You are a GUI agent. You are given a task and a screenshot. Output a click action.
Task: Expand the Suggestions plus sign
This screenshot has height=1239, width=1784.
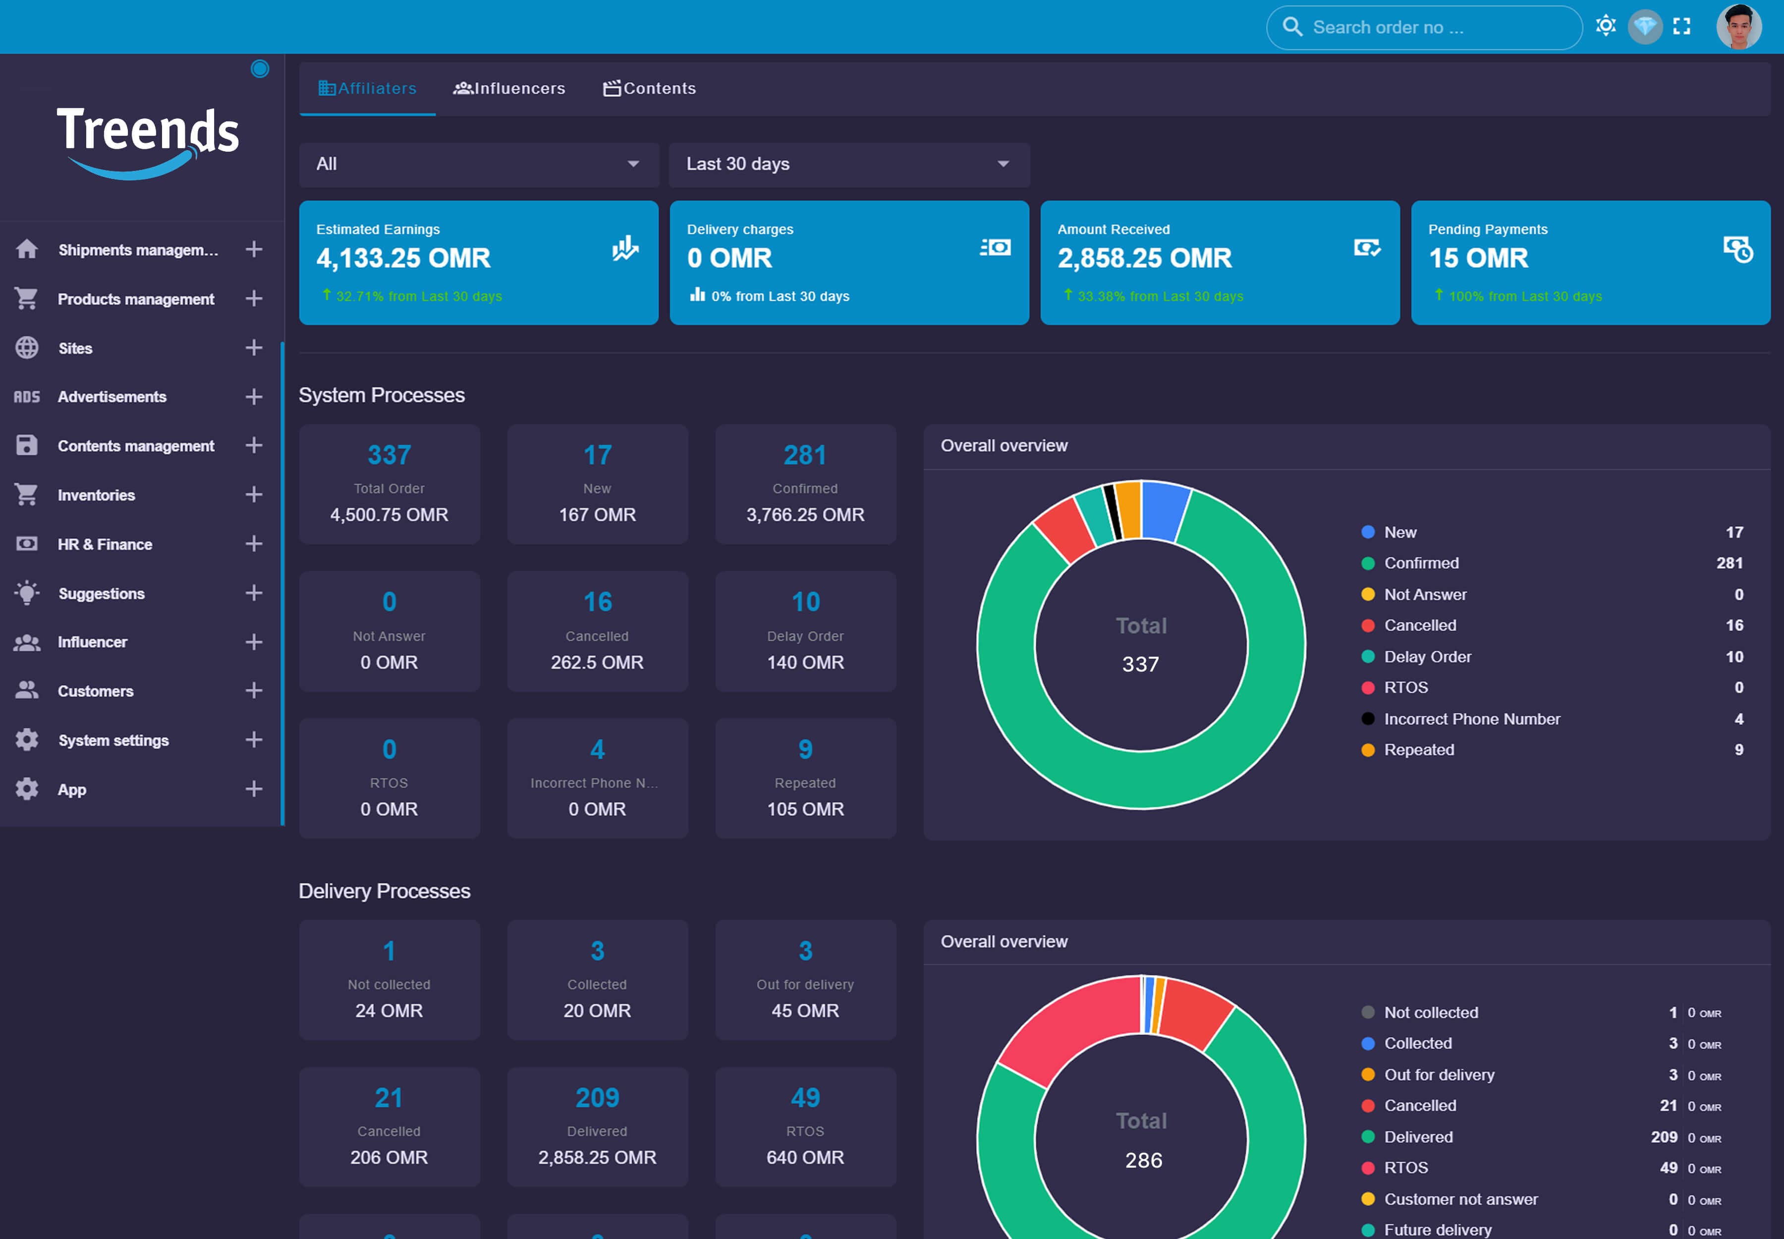point(254,593)
